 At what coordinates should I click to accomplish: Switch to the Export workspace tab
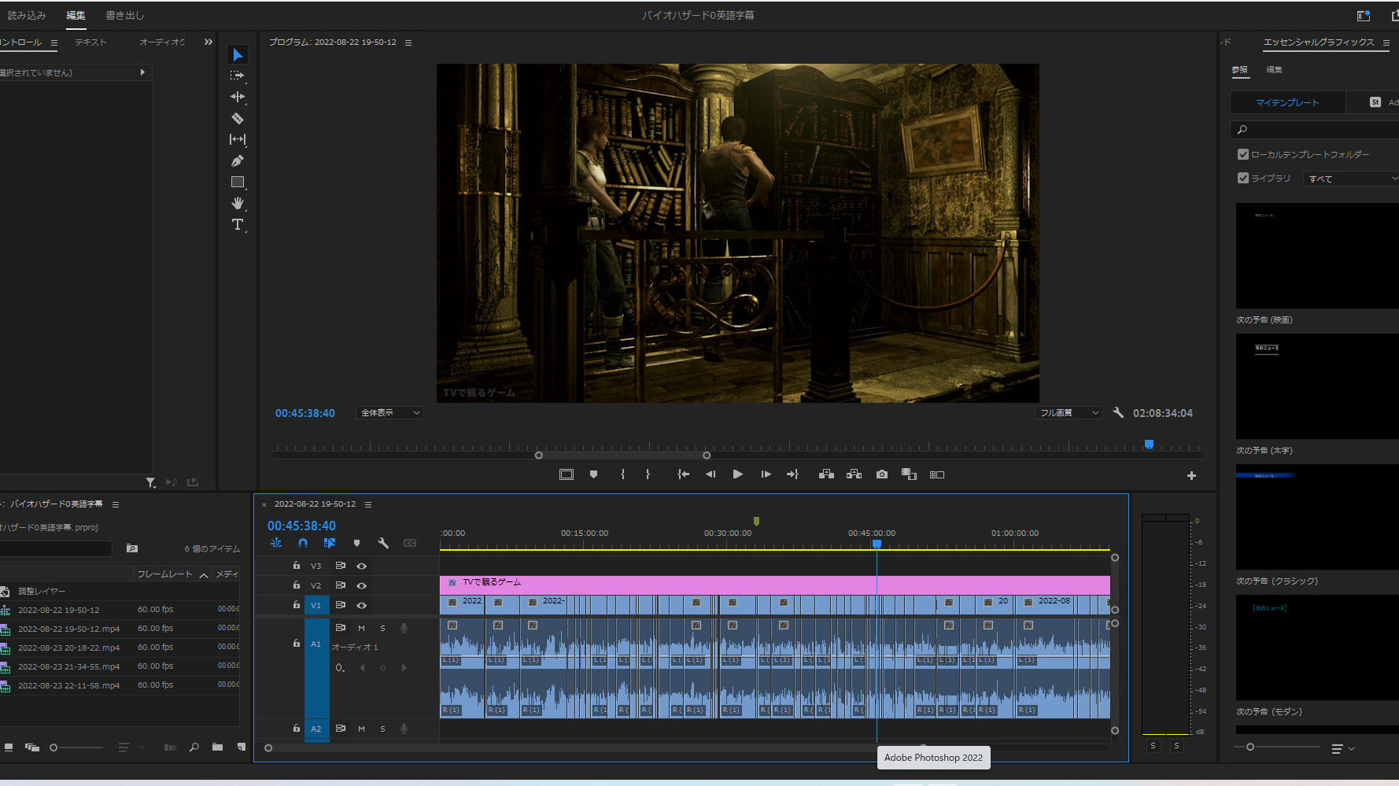(x=125, y=15)
